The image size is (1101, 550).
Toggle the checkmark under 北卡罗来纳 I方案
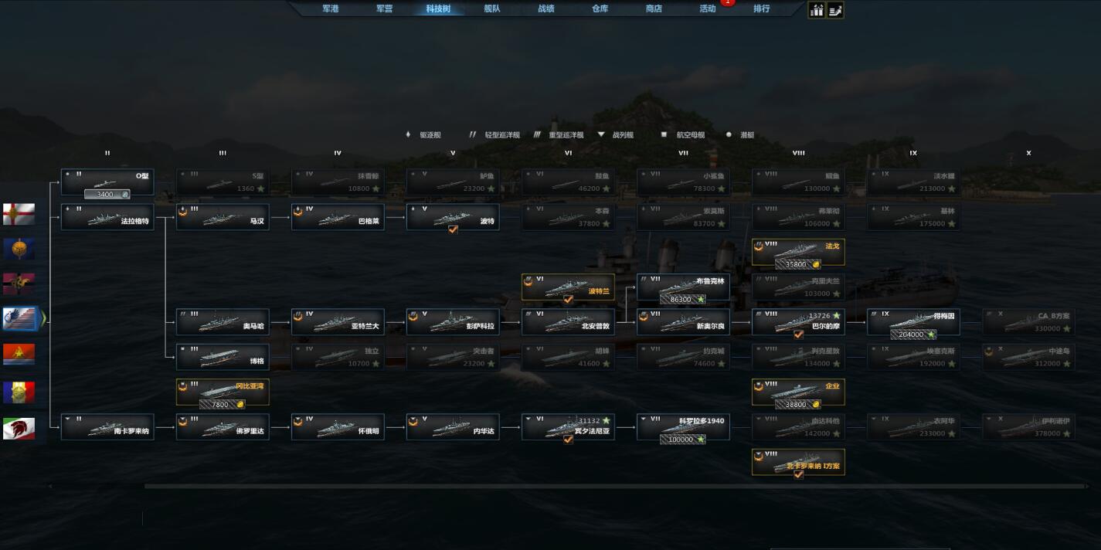pos(798,474)
